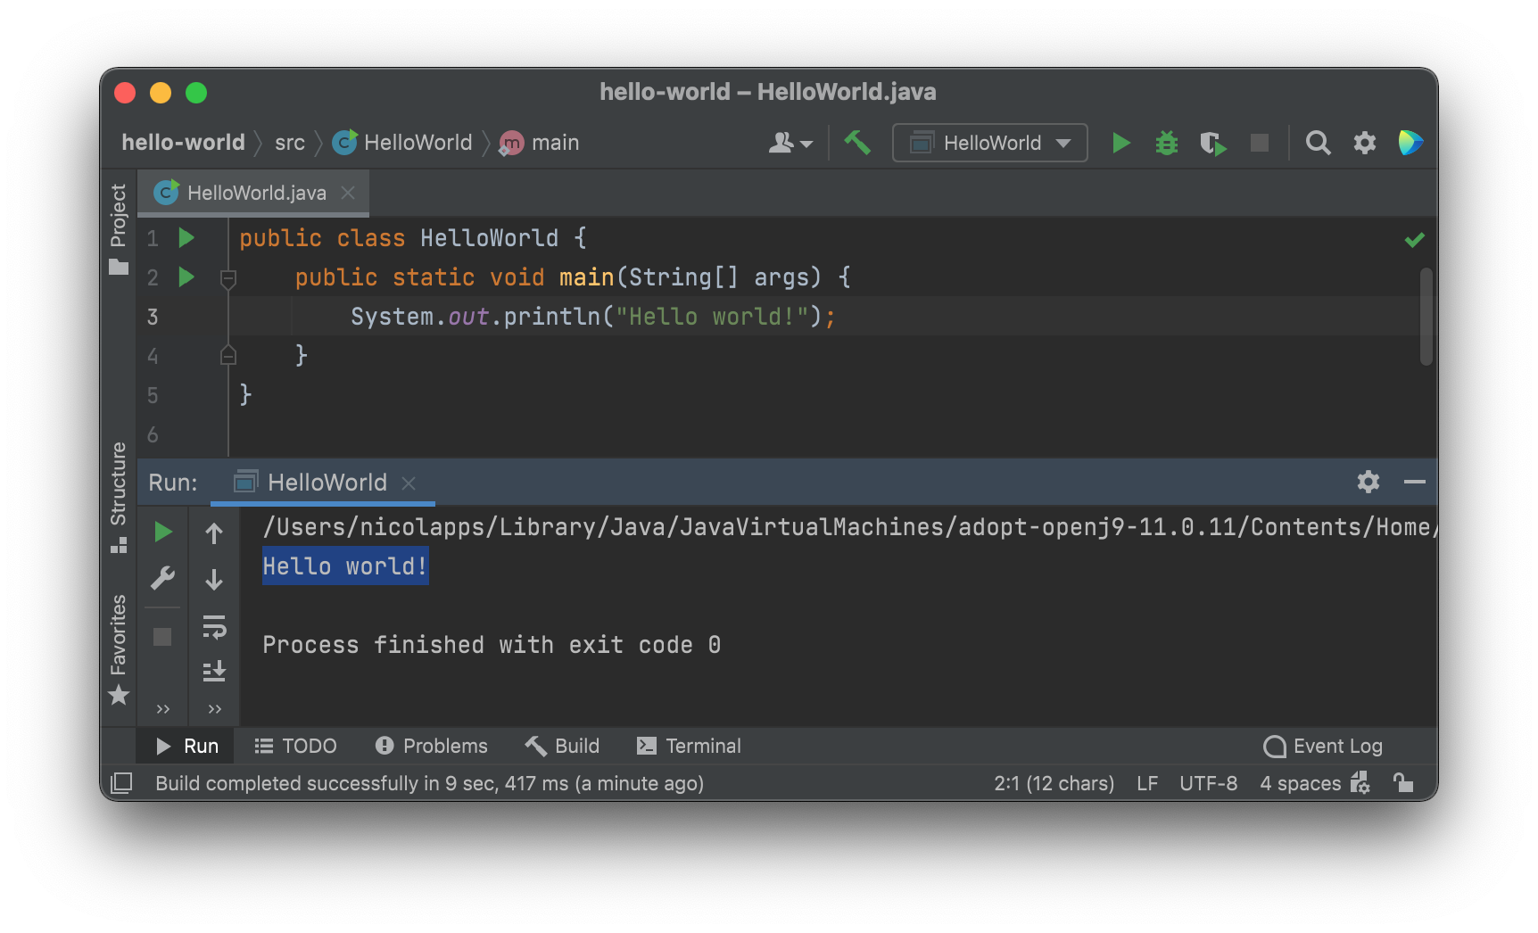Open the Structure tool window sidebar button
This screenshot has height=933, width=1538.
point(119,497)
